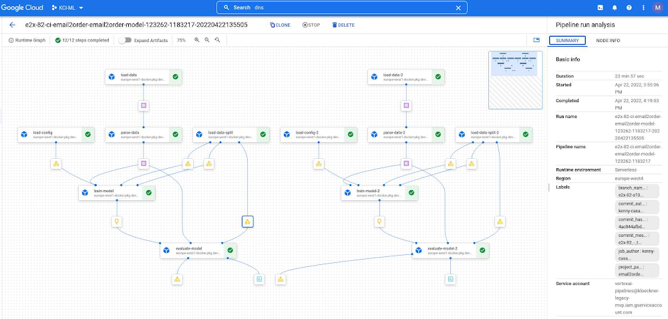
Task: Click the 12/12 steps completed status
Action: tap(82, 41)
